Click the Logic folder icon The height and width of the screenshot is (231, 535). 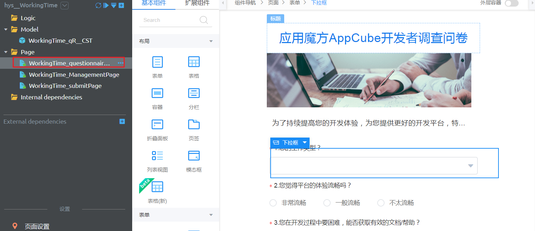click(x=14, y=18)
